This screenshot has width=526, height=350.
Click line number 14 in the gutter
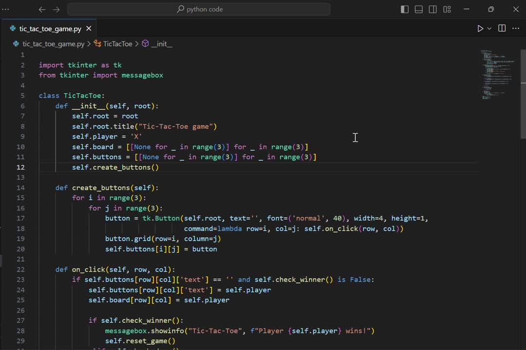20,188
